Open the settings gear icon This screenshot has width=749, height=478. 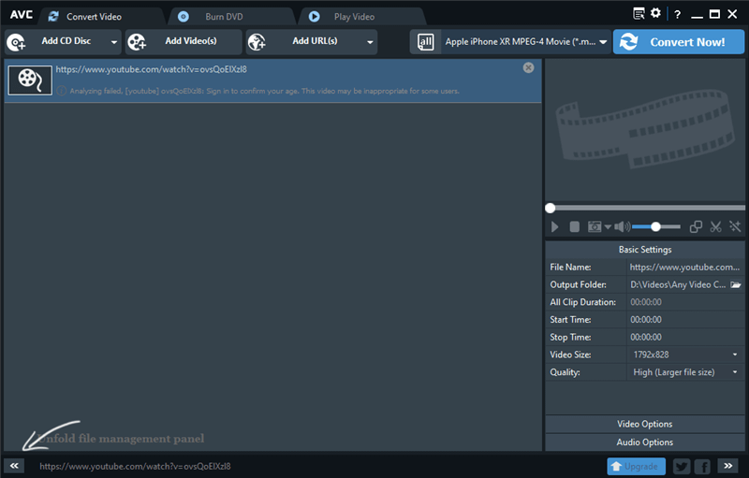click(656, 13)
